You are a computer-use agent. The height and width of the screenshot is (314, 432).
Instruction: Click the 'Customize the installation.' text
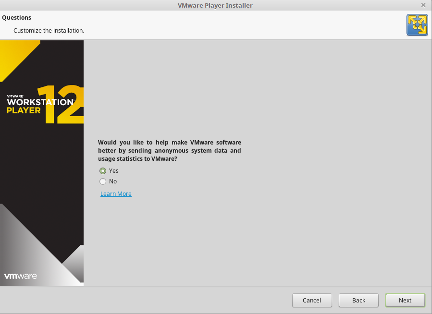click(x=49, y=31)
